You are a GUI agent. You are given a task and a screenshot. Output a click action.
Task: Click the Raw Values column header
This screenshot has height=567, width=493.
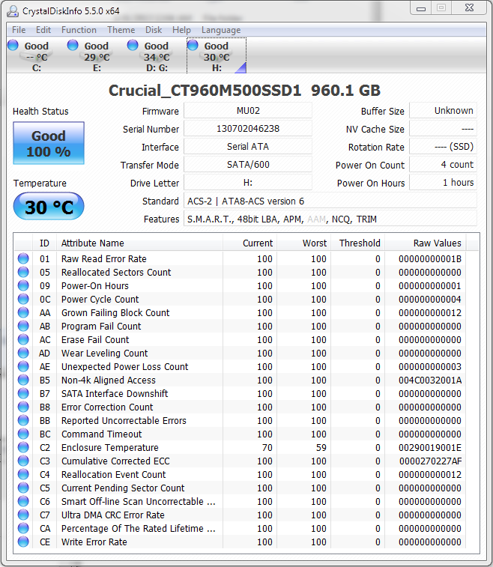tap(437, 243)
